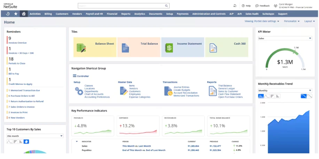Open the Administration and Controls menu
Viewport: 319px width, 159px height.
click(x=209, y=14)
